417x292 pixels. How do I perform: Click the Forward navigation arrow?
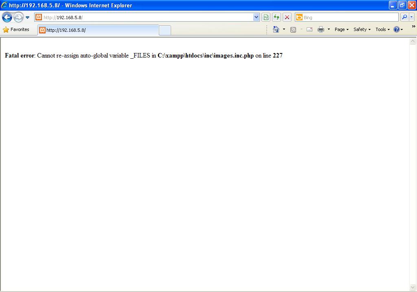pos(18,18)
